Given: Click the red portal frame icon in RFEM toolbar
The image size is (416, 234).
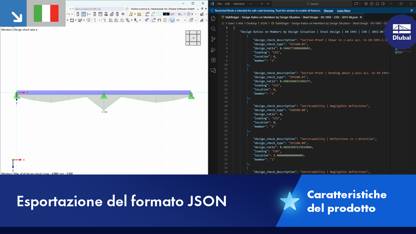Looking at the screenshot, I should coord(159,20).
